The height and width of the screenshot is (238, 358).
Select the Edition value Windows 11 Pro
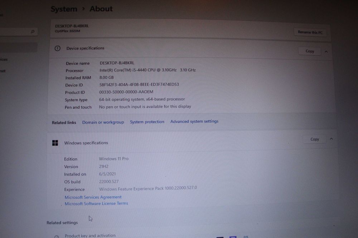click(x=114, y=158)
